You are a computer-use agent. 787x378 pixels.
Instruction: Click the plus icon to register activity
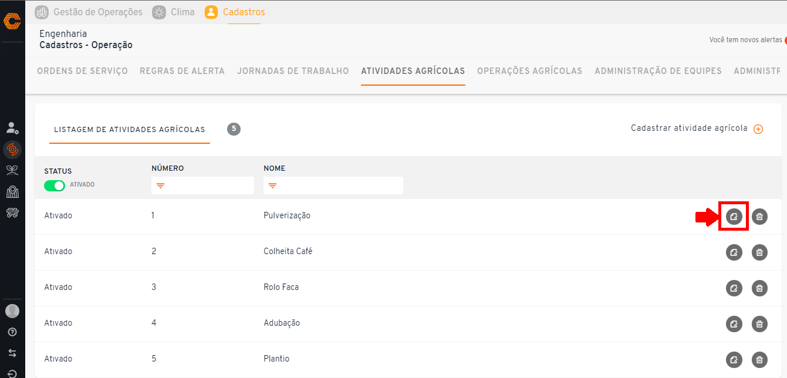pos(758,129)
